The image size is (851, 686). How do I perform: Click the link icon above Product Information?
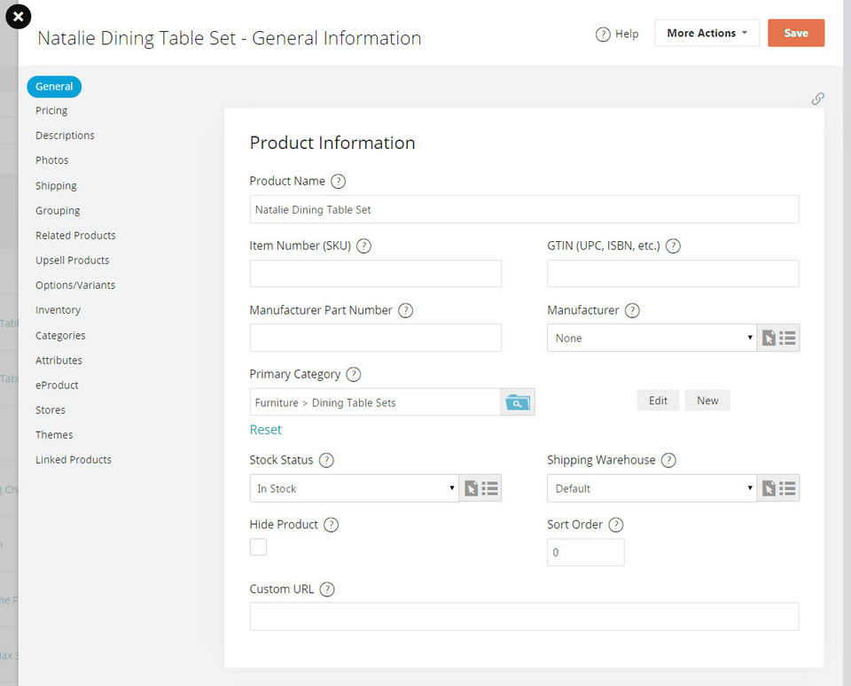[817, 98]
